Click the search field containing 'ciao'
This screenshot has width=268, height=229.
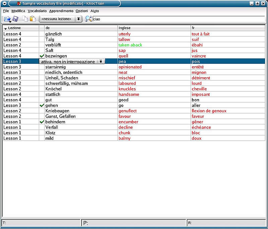coord(179,19)
